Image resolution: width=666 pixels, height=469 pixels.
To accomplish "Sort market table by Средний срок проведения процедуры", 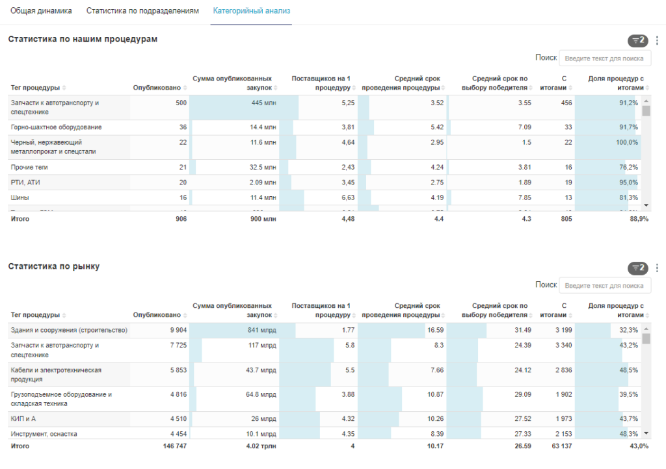I will tap(445, 315).
